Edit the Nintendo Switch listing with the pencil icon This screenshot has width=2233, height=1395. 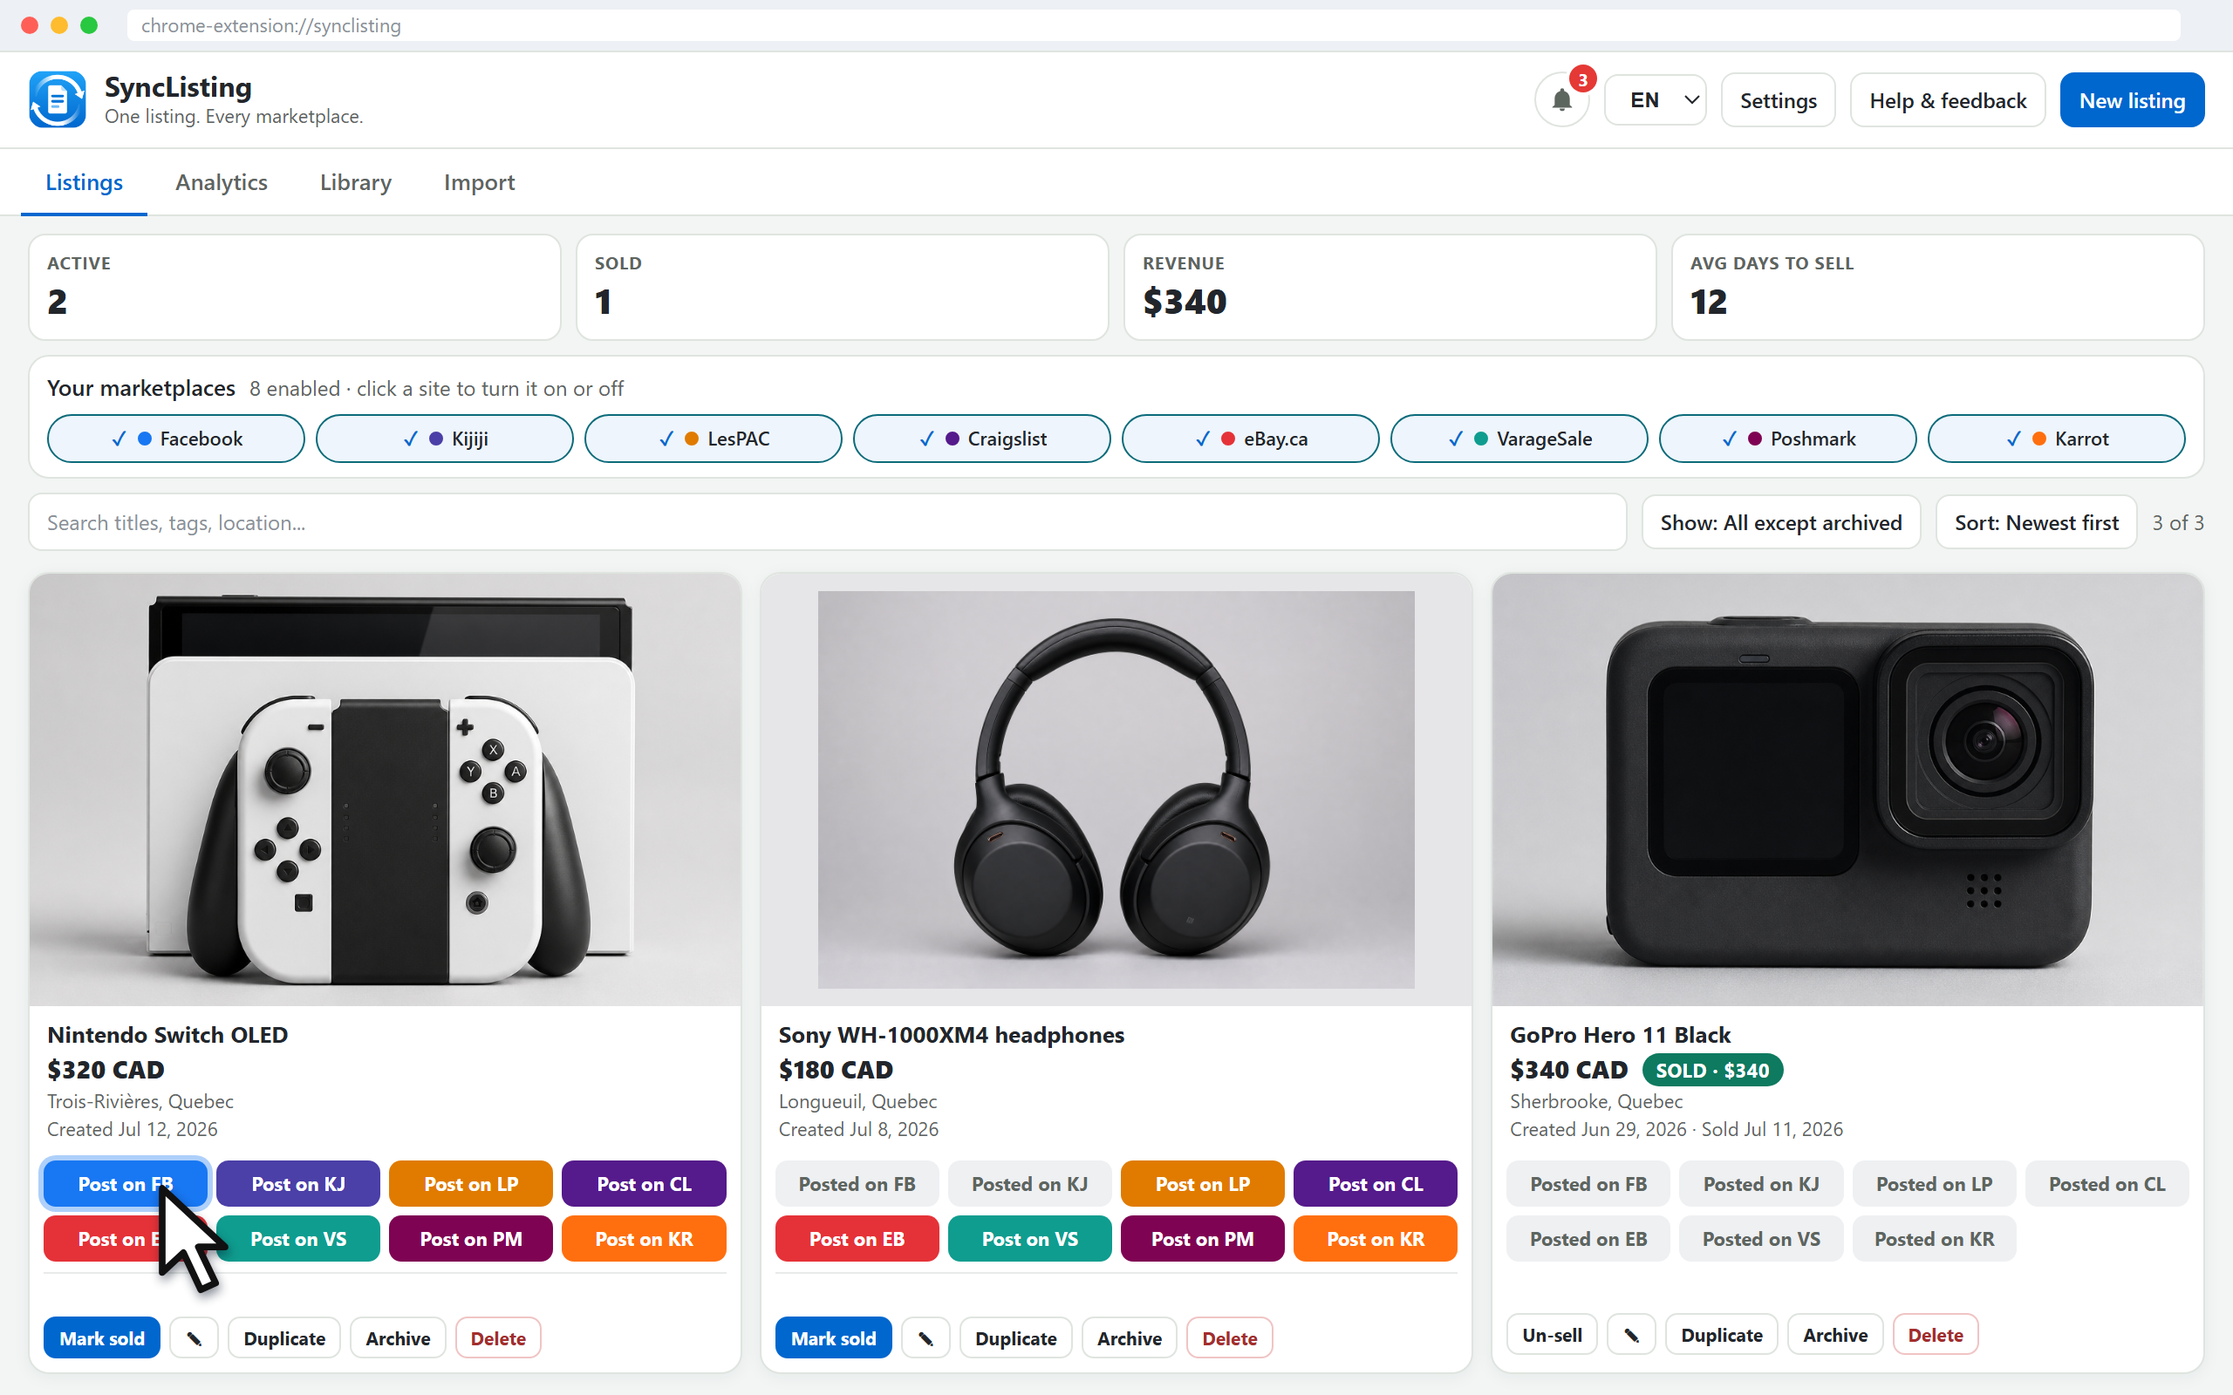[x=194, y=1337]
